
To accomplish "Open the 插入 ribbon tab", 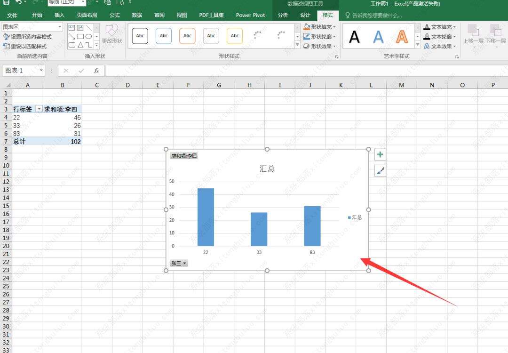I will point(60,15).
